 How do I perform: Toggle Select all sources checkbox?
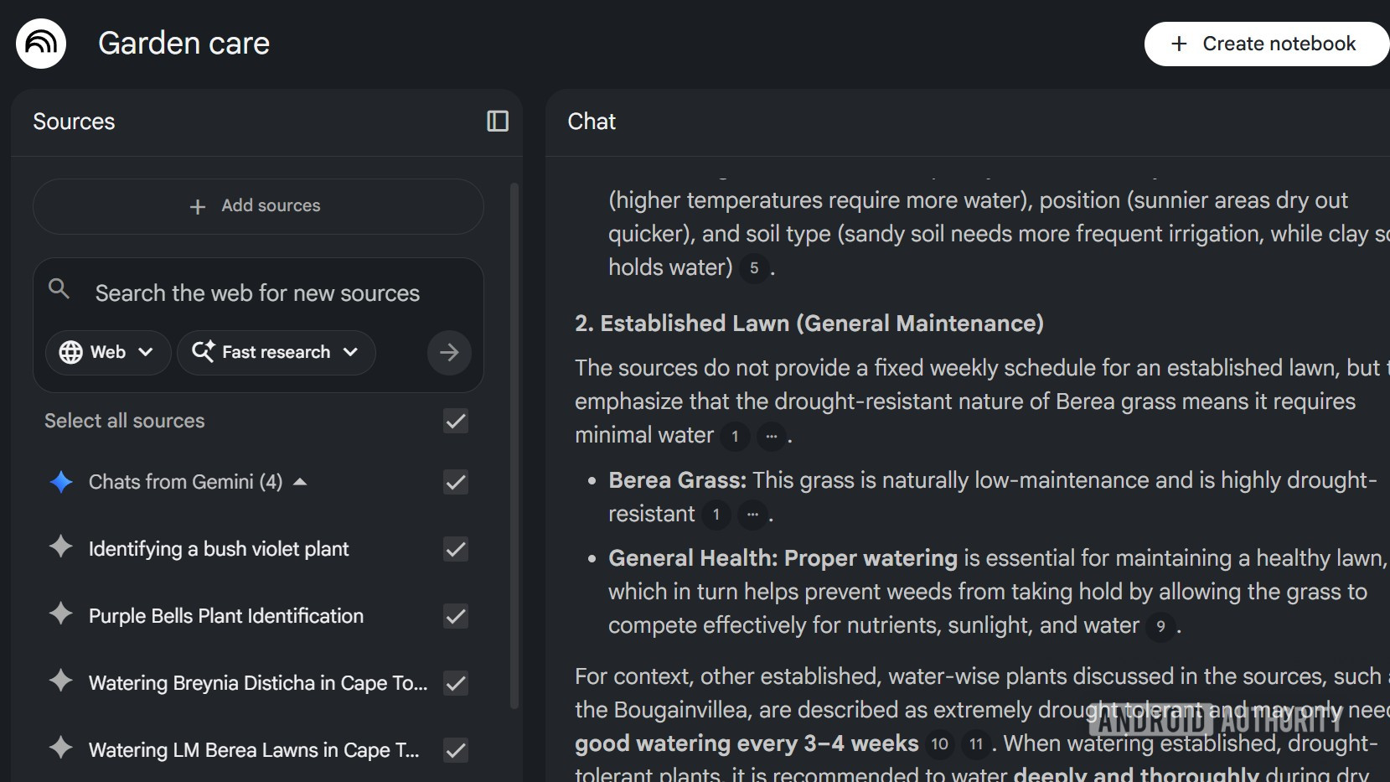click(x=455, y=421)
